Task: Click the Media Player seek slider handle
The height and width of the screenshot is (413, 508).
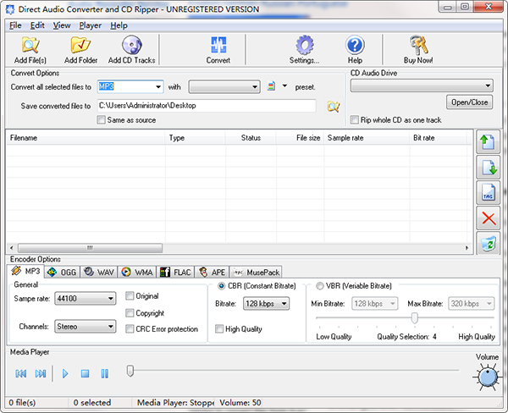Action: (x=130, y=371)
